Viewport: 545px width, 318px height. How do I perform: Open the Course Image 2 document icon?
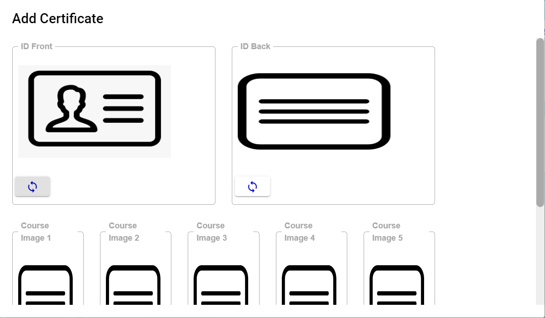coord(133,285)
